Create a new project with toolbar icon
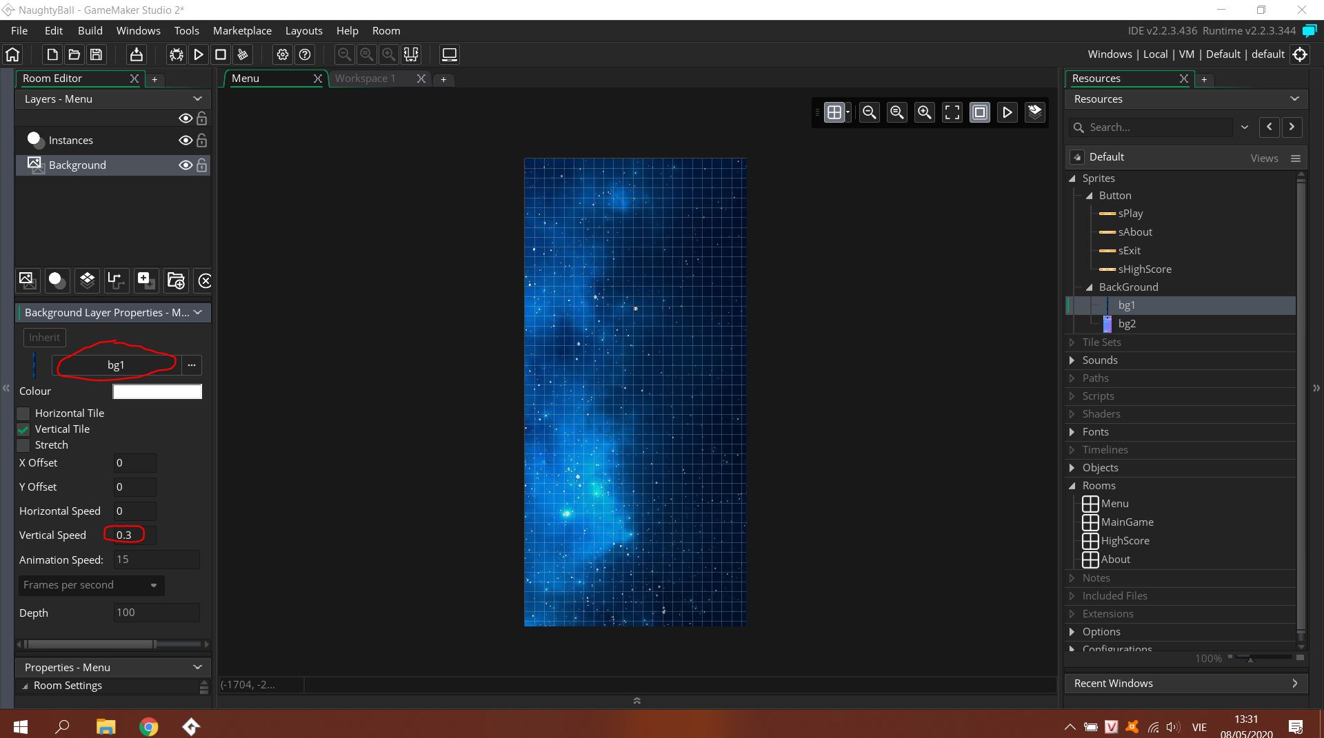The image size is (1324, 738). point(52,54)
